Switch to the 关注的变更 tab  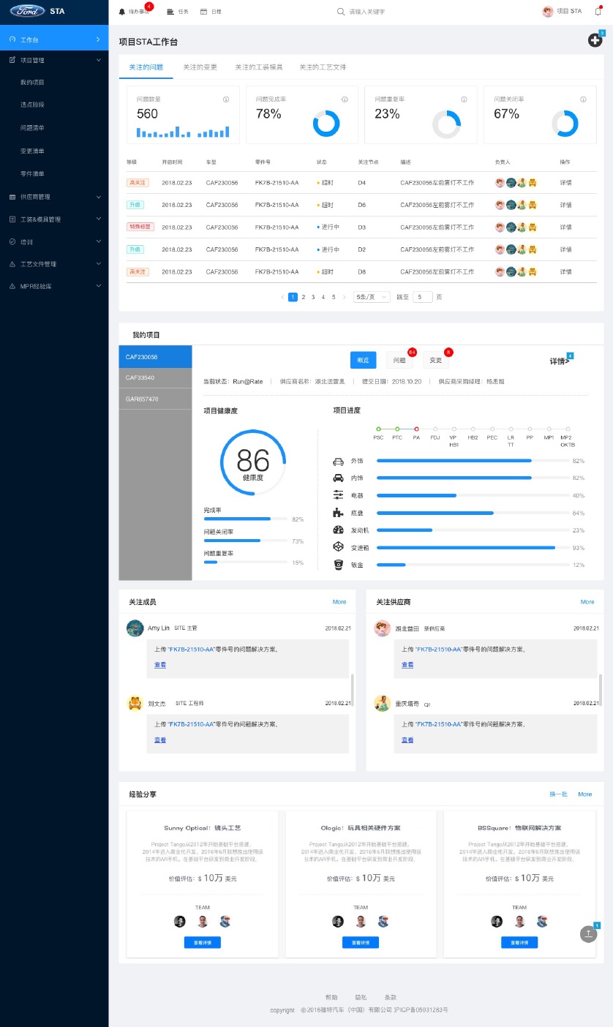click(200, 67)
